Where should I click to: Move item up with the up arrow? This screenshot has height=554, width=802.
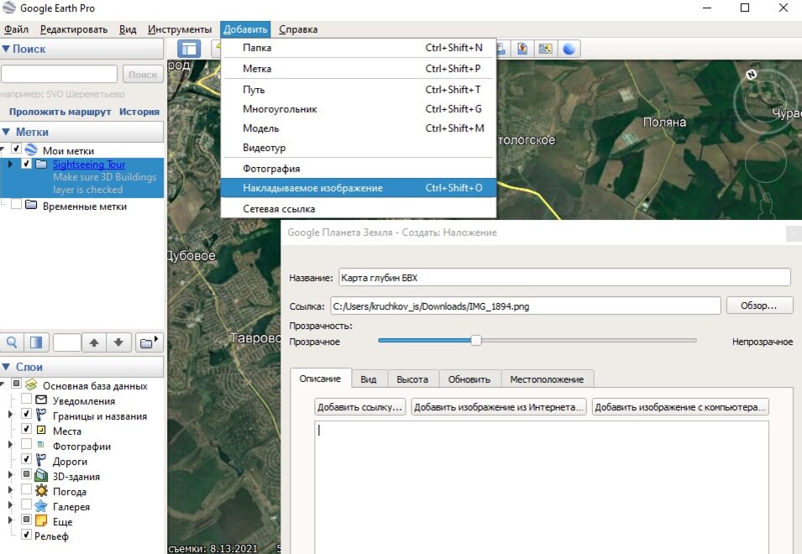(94, 342)
